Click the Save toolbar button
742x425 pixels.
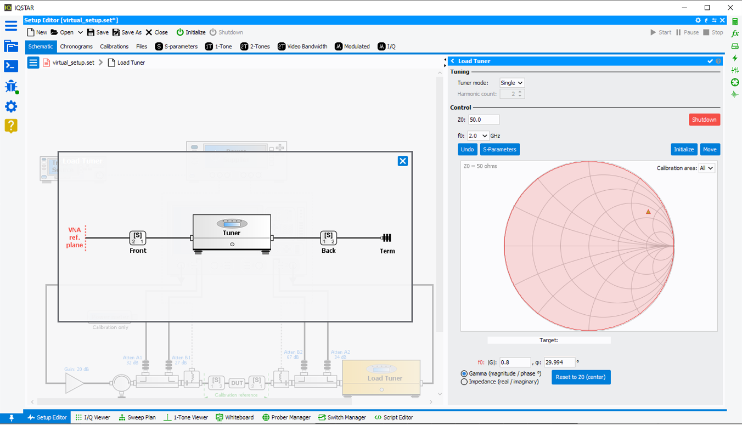98,32
